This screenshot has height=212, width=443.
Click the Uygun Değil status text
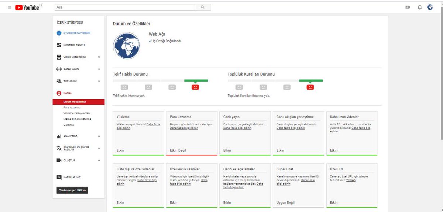click(x=286, y=202)
